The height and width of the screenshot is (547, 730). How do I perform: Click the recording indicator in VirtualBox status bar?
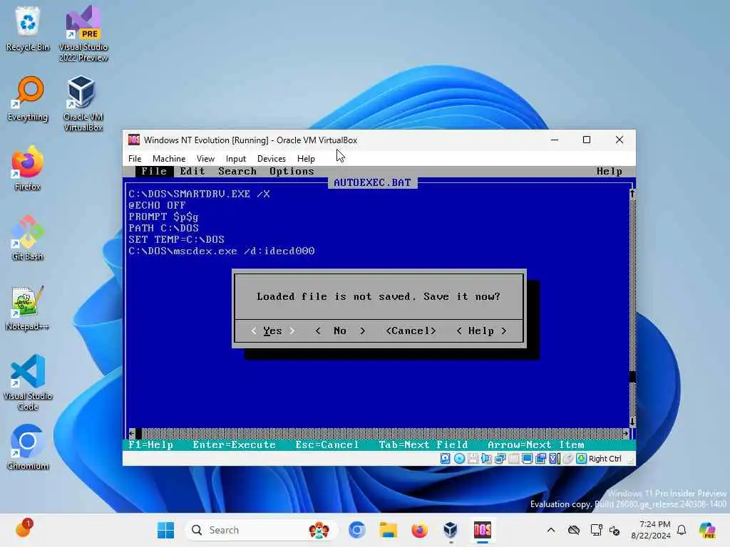click(x=540, y=459)
